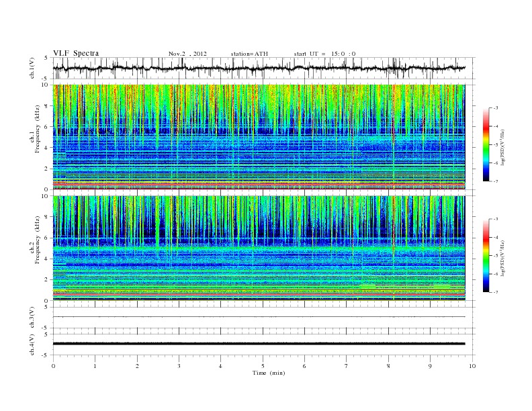Click the "-5" label on ch.2 colorbar
The width and height of the screenshot is (532, 411).
[x=496, y=256]
